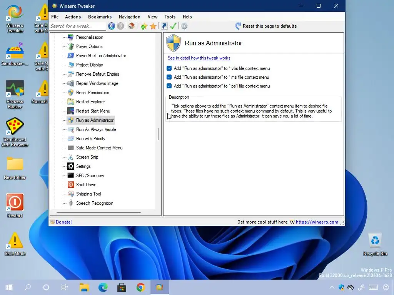
Task: Toggle the .msi Run as administrator checkbox
Action: 169,77
